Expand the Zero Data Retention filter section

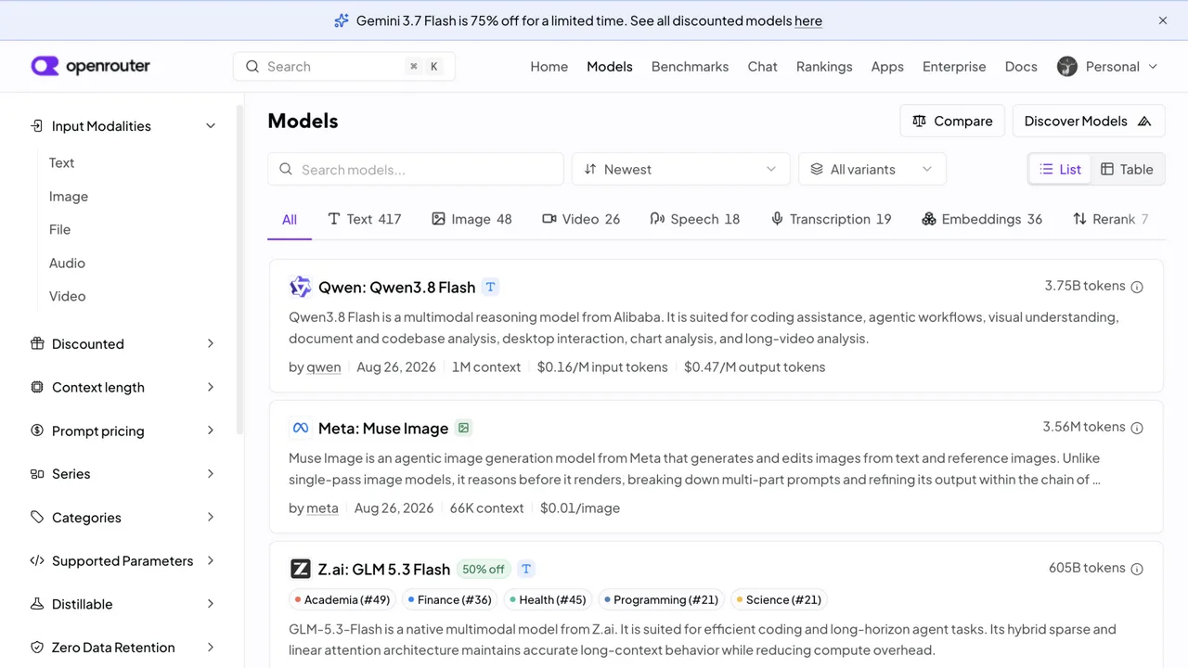point(123,648)
